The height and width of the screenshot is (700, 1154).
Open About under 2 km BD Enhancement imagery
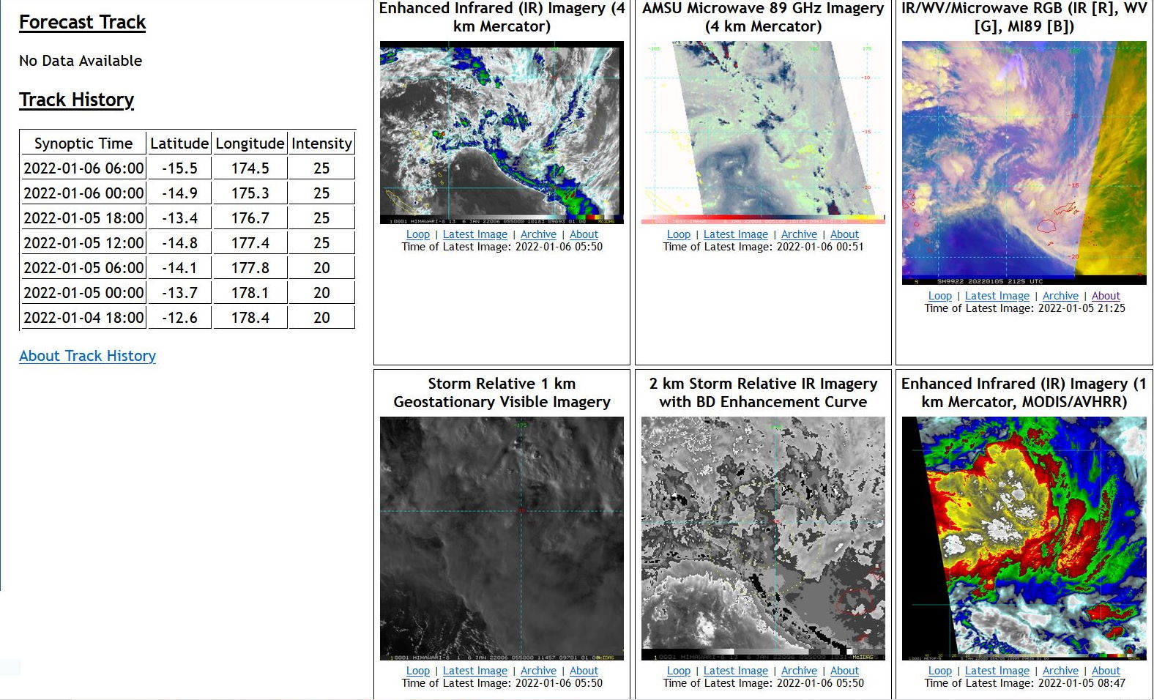[x=844, y=671]
